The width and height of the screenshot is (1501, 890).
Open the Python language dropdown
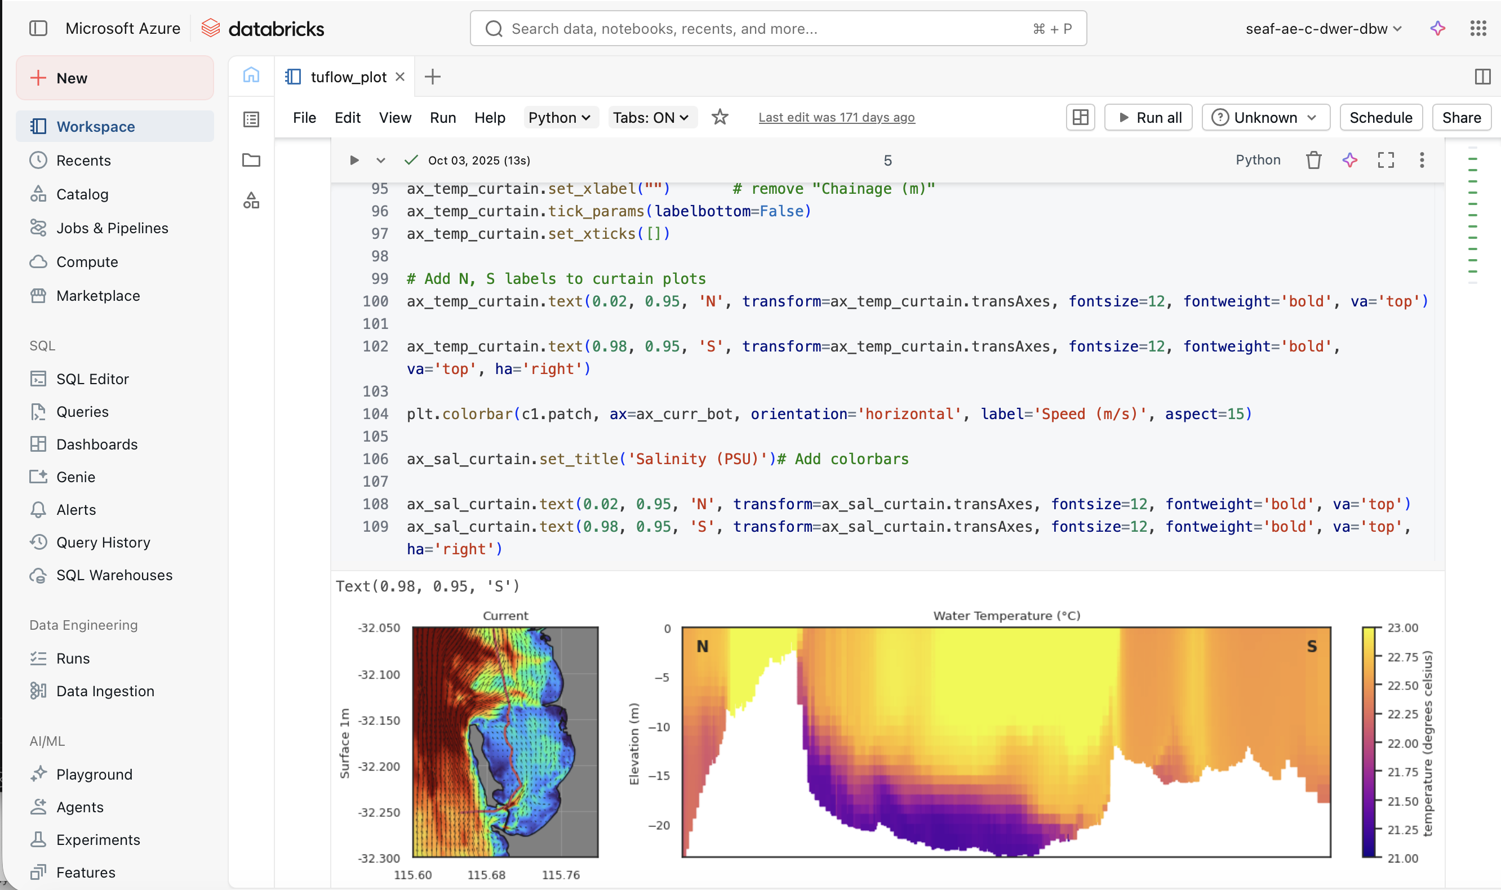[x=559, y=118]
